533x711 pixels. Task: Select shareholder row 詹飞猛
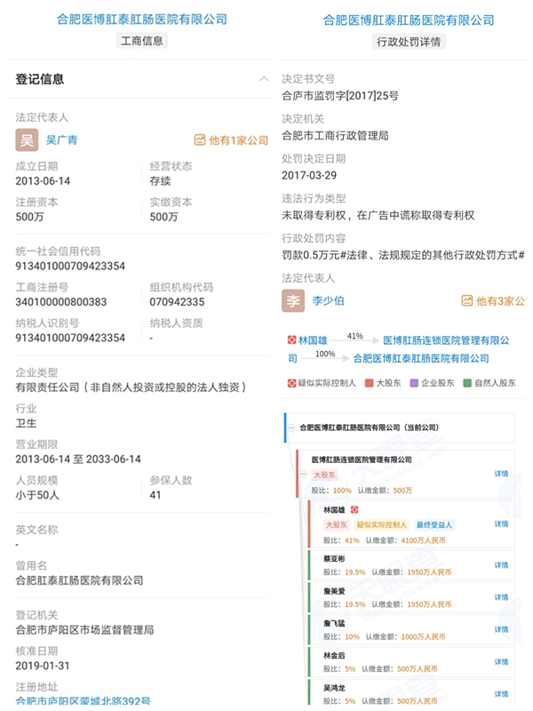(412, 630)
